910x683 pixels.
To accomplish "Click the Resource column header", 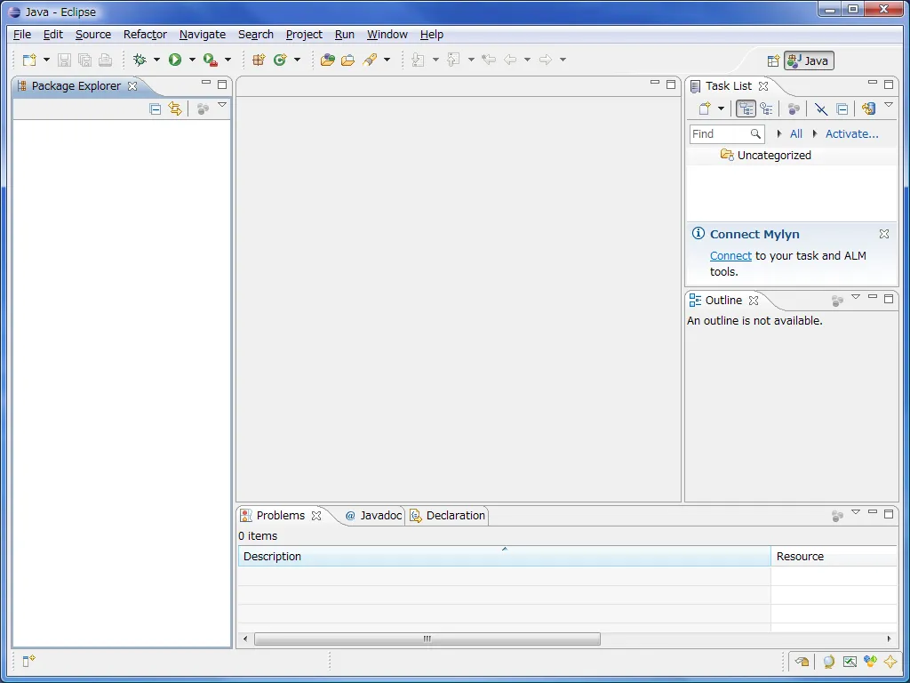I will 834,557.
